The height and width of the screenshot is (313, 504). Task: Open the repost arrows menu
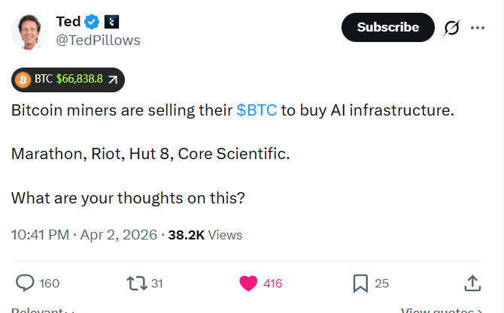coord(137,283)
